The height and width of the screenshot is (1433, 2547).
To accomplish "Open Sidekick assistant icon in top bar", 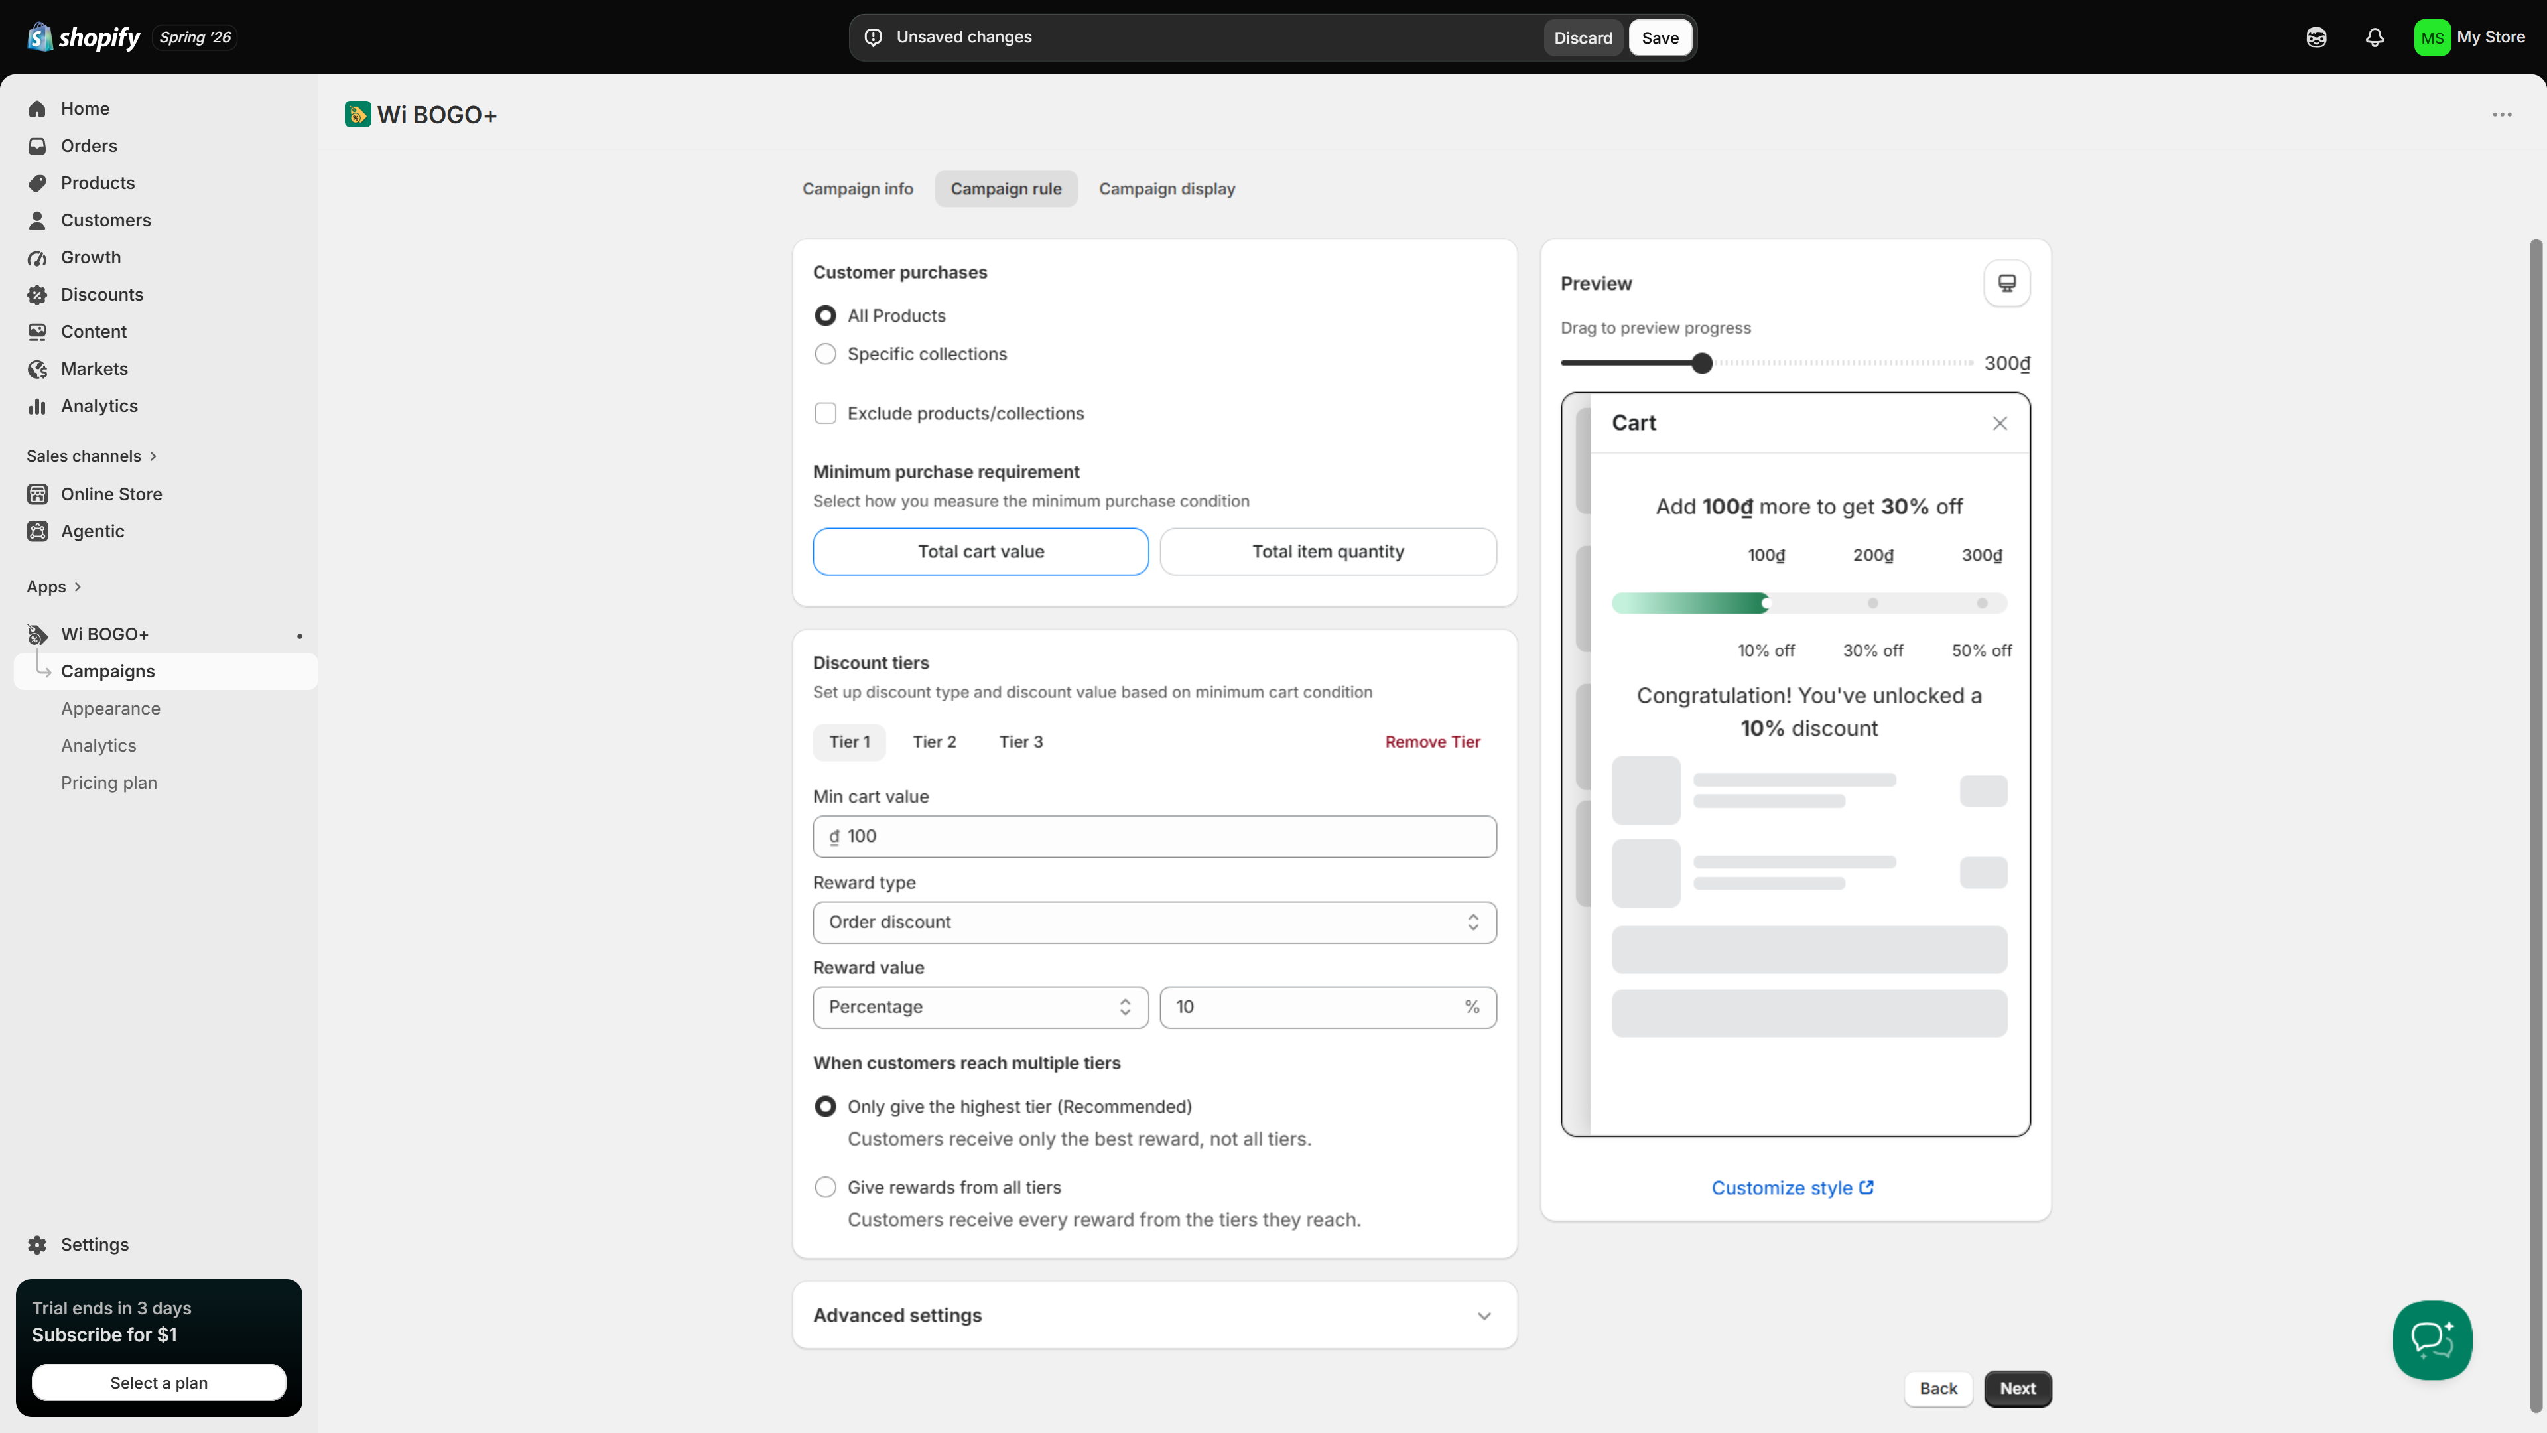I will [x=2317, y=38].
